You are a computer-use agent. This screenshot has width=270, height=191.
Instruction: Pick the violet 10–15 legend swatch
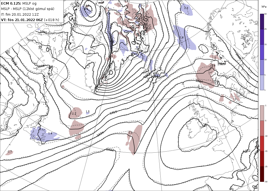tap(262, 52)
